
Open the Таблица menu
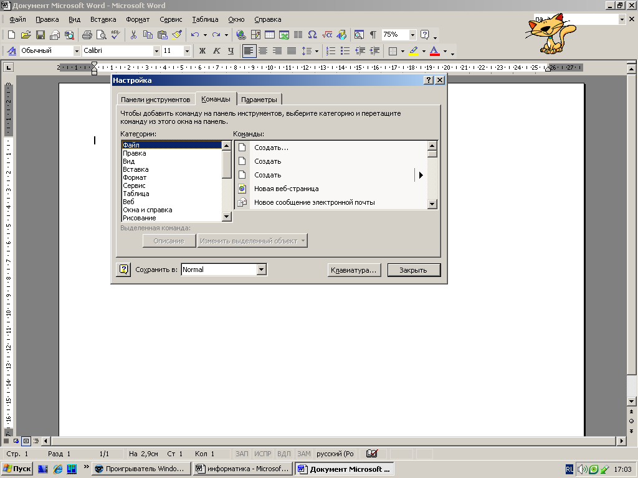coord(205,19)
